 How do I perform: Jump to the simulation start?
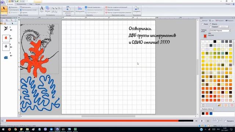[x=2, y=121]
